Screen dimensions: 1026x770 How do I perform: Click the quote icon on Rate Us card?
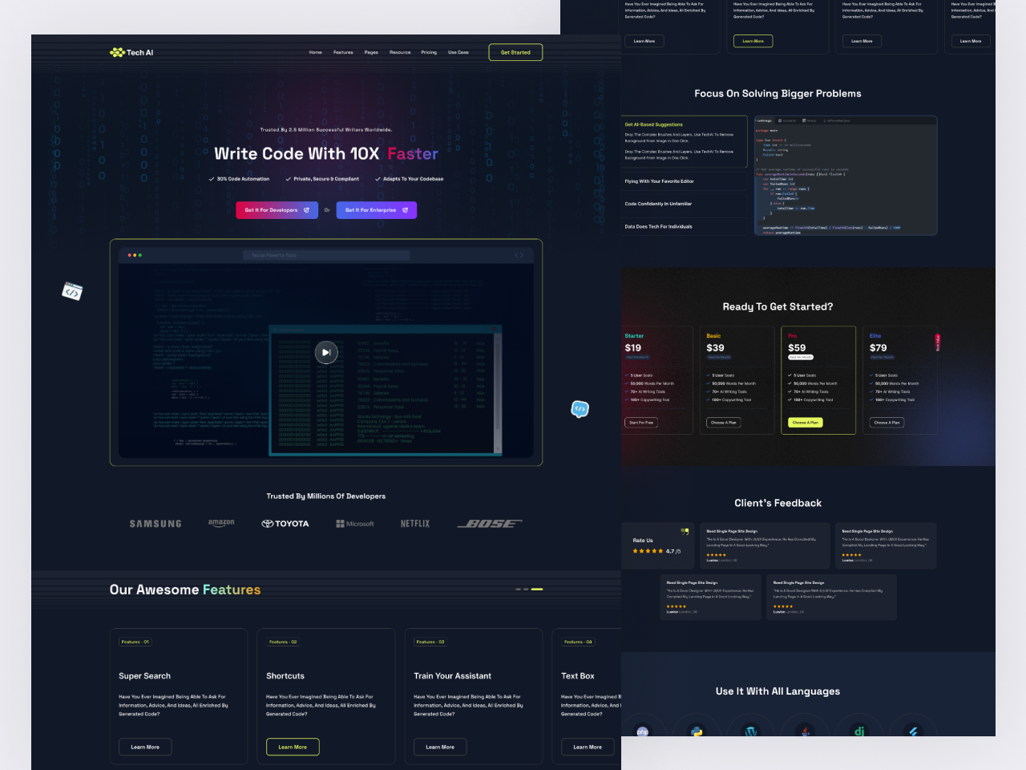[685, 531]
